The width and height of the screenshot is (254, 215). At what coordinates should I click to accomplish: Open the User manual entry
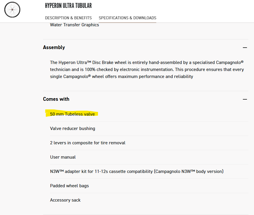pyautogui.click(x=63, y=157)
